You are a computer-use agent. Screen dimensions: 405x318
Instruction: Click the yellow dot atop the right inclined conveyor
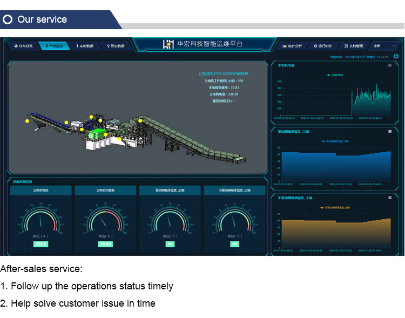(140, 120)
